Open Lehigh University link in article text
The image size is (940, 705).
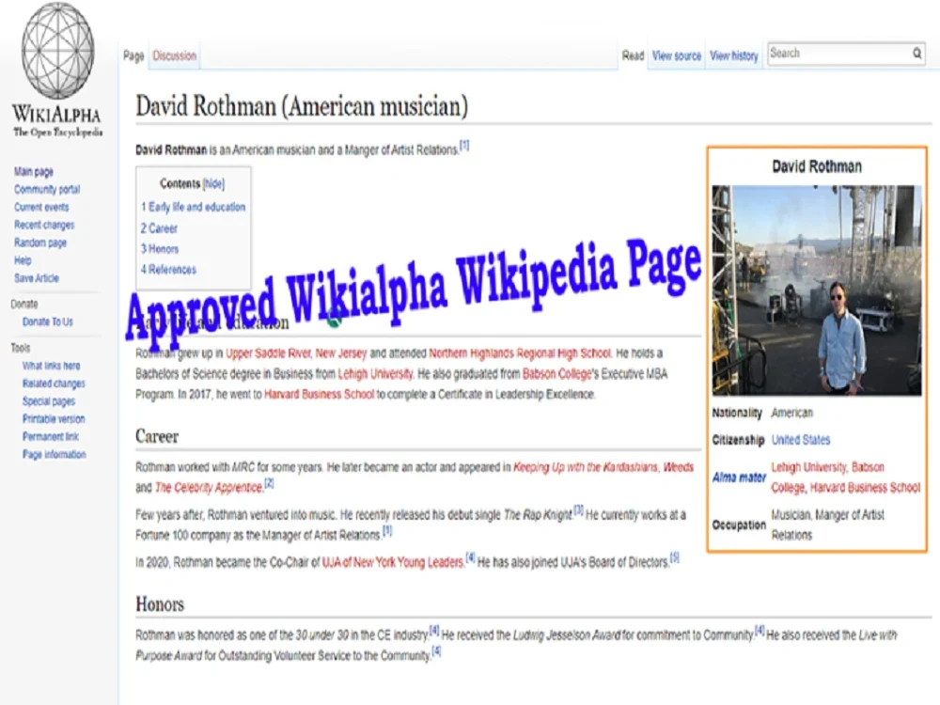point(375,374)
